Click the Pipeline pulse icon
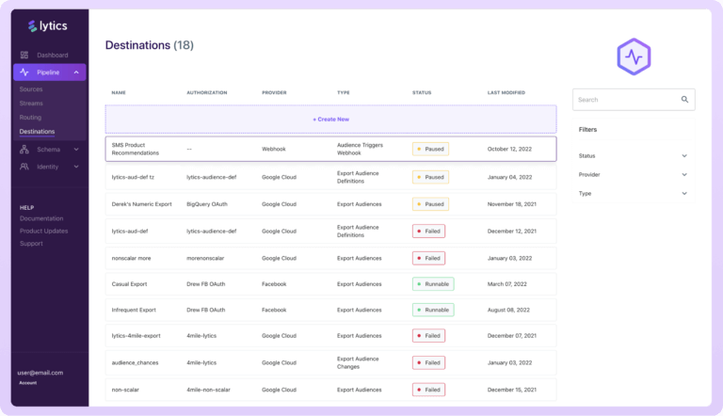Image resolution: width=723 pixels, height=416 pixels. (x=24, y=72)
